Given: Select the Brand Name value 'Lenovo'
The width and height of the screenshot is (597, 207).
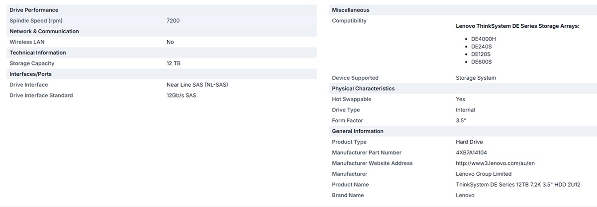Looking at the screenshot, I should point(465,195).
